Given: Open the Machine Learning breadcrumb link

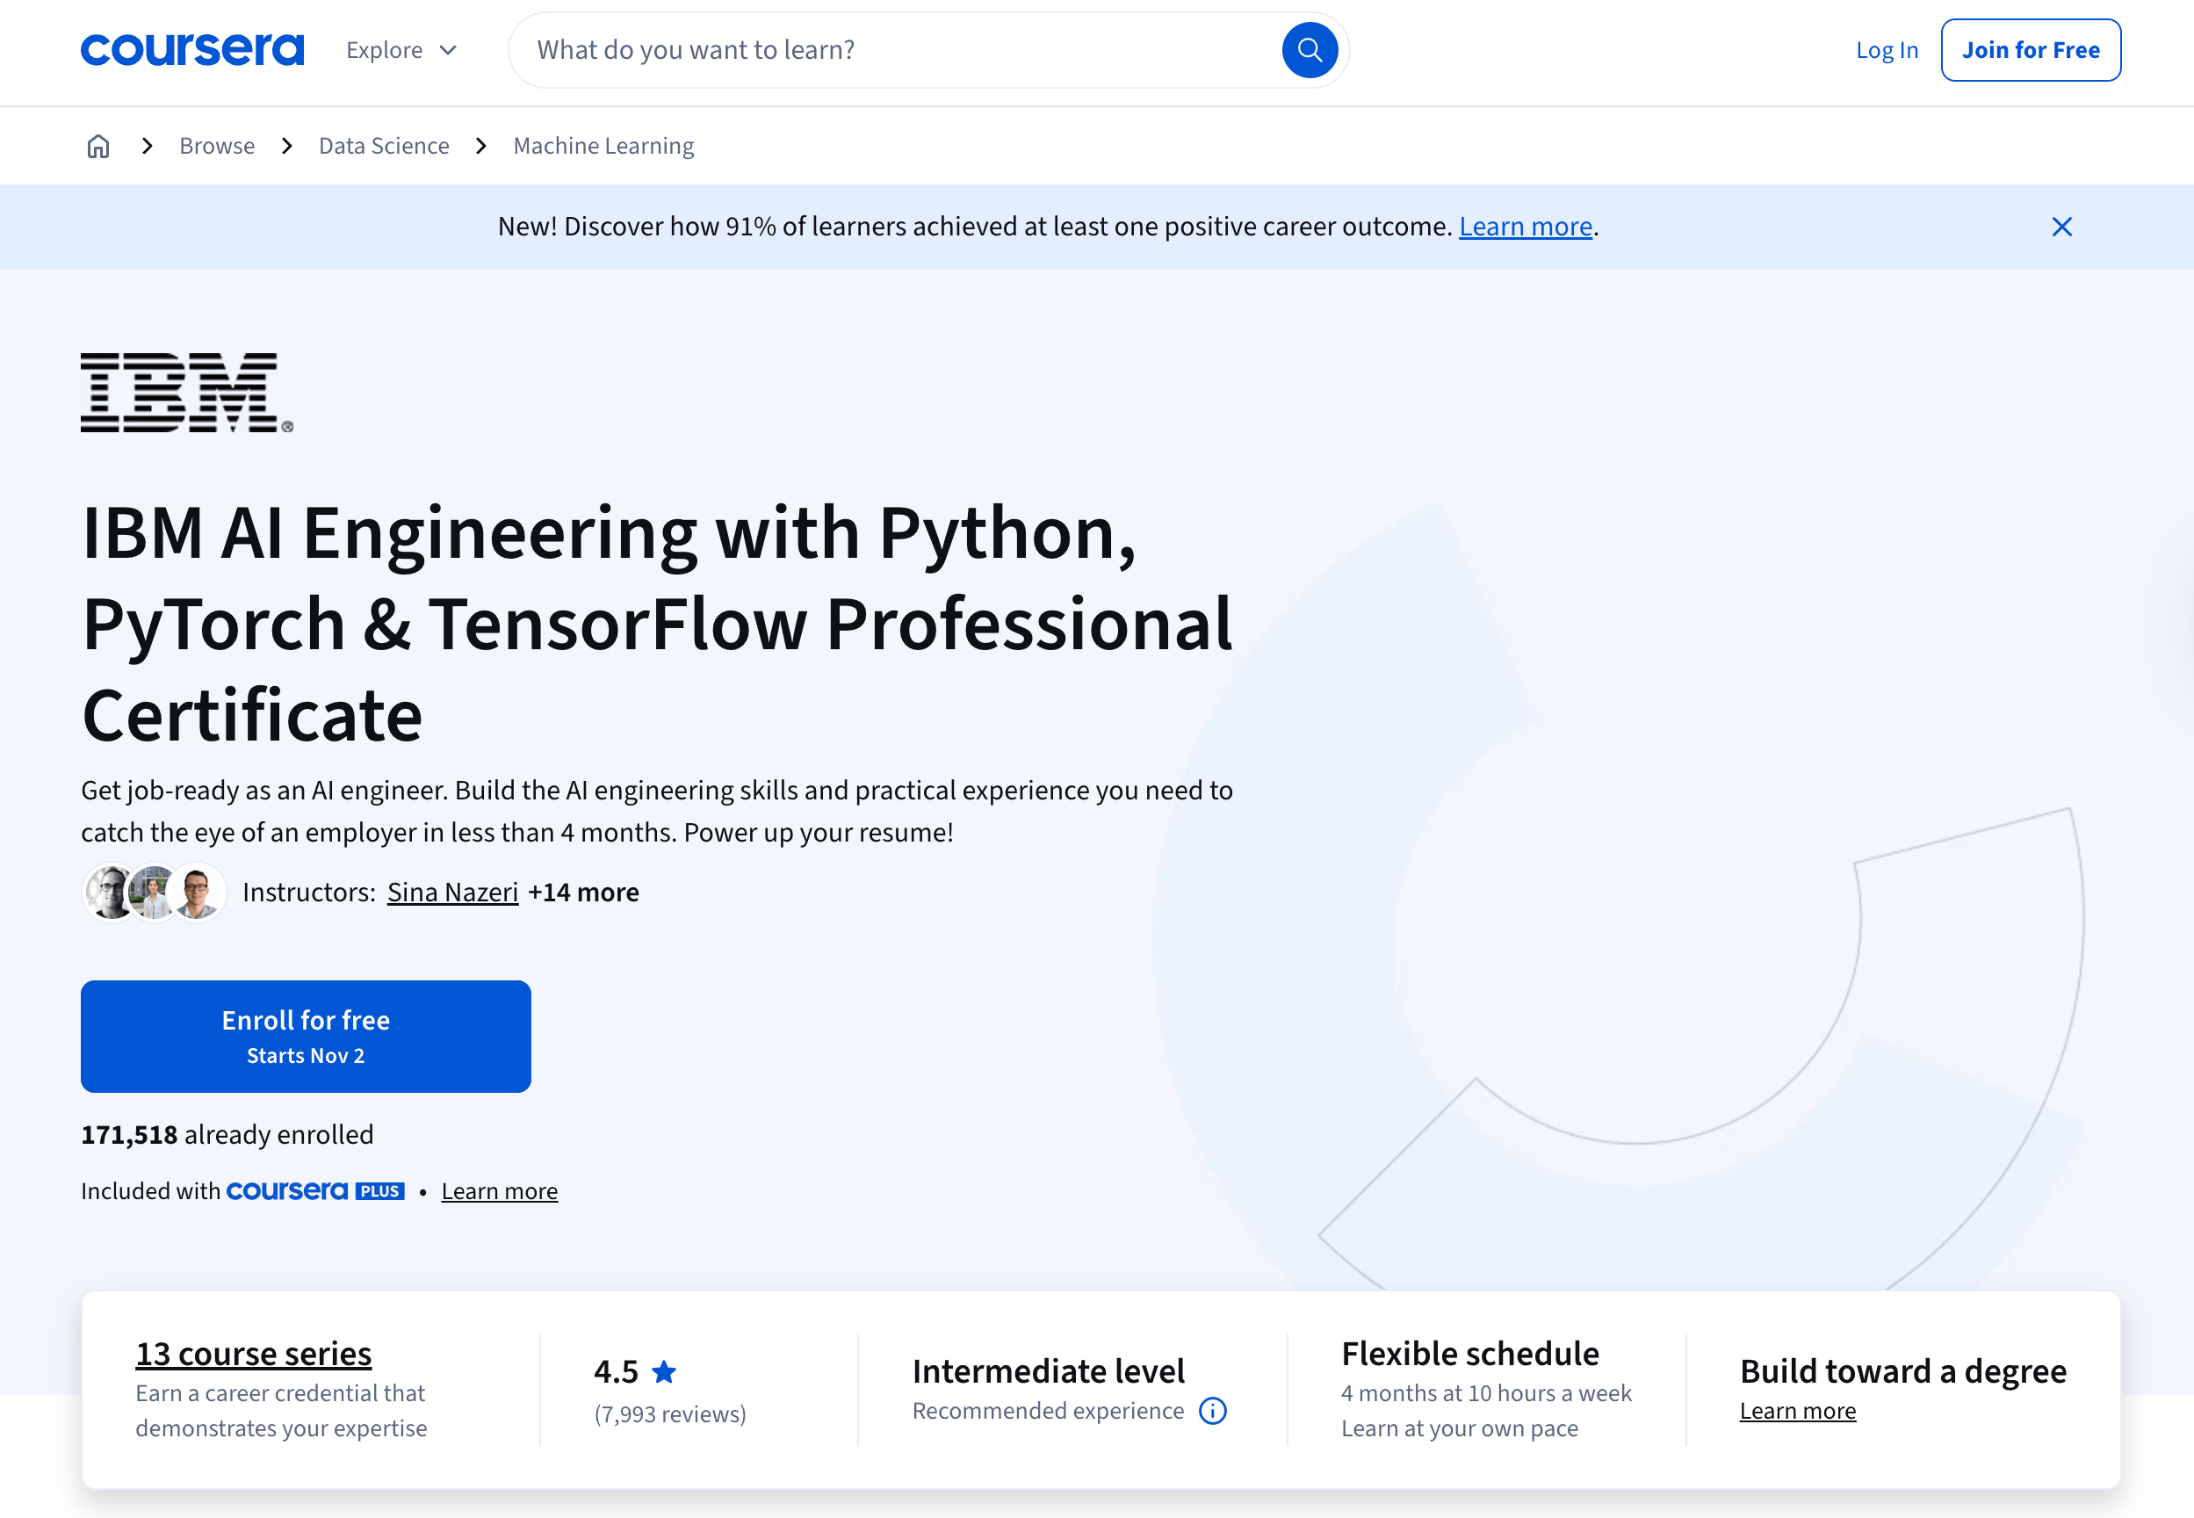Looking at the screenshot, I should coord(604,146).
